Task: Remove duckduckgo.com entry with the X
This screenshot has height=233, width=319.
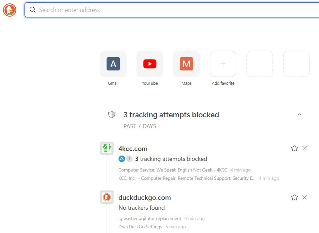Action: click(x=305, y=197)
